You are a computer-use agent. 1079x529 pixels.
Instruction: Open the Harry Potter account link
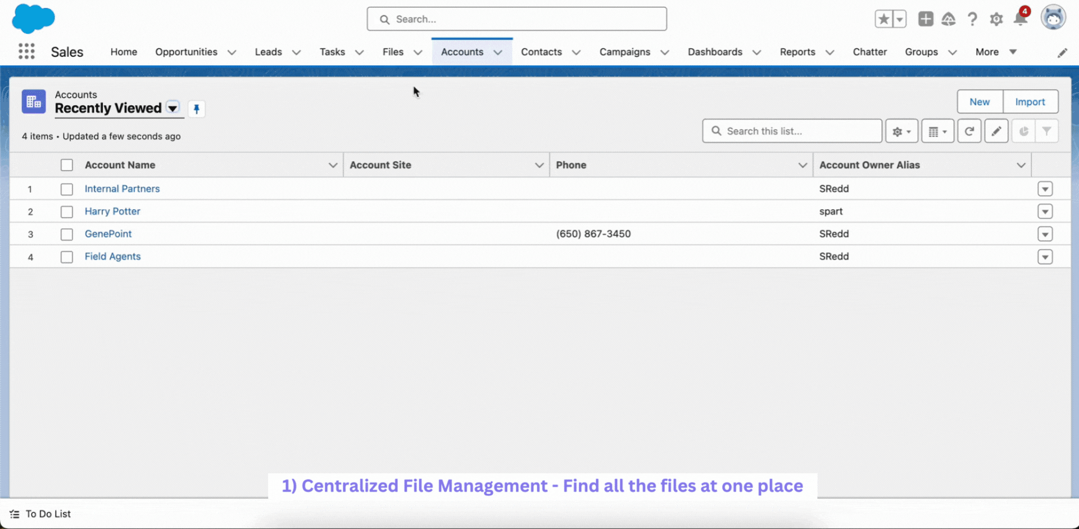[x=112, y=211]
